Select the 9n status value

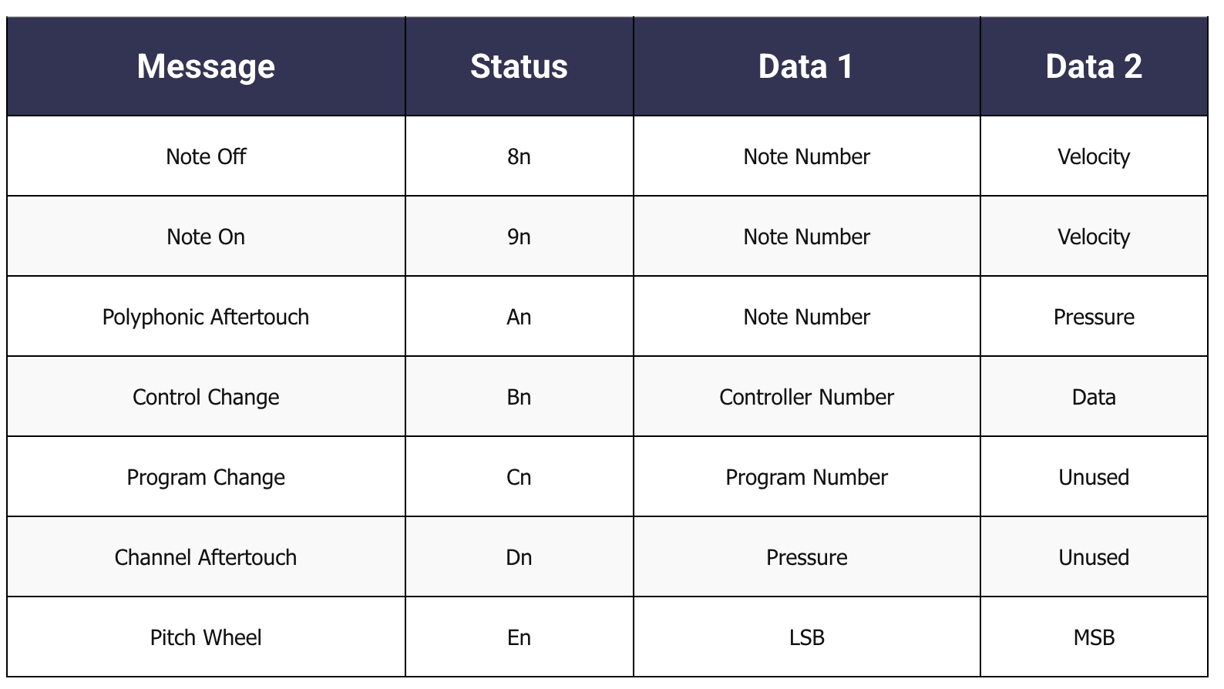point(520,237)
